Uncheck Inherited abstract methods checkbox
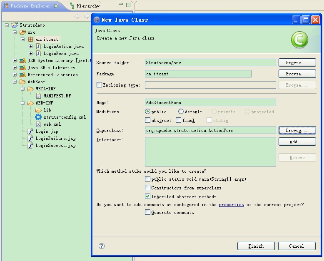Image resolution: width=324 pixels, height=261 pixels. pos(147,196)
